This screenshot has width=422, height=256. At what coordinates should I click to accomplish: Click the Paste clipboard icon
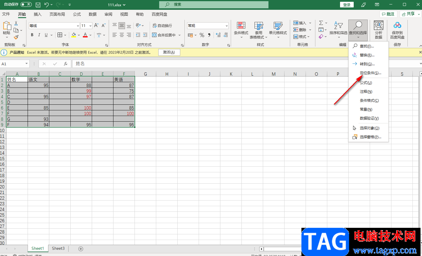[x=7, y=26]
